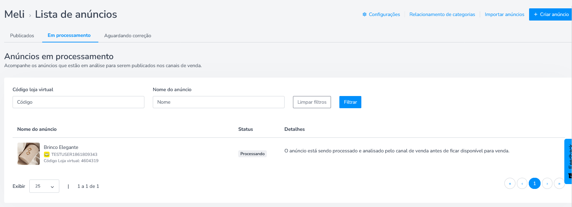Click the Anúncios em processamento heading
Screen dimensions: 572x207
click(59, 56)
